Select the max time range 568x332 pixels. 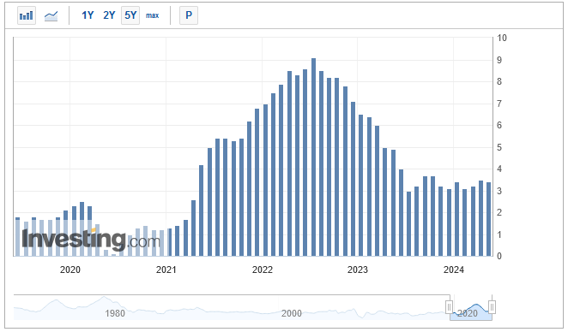[152, 15]
